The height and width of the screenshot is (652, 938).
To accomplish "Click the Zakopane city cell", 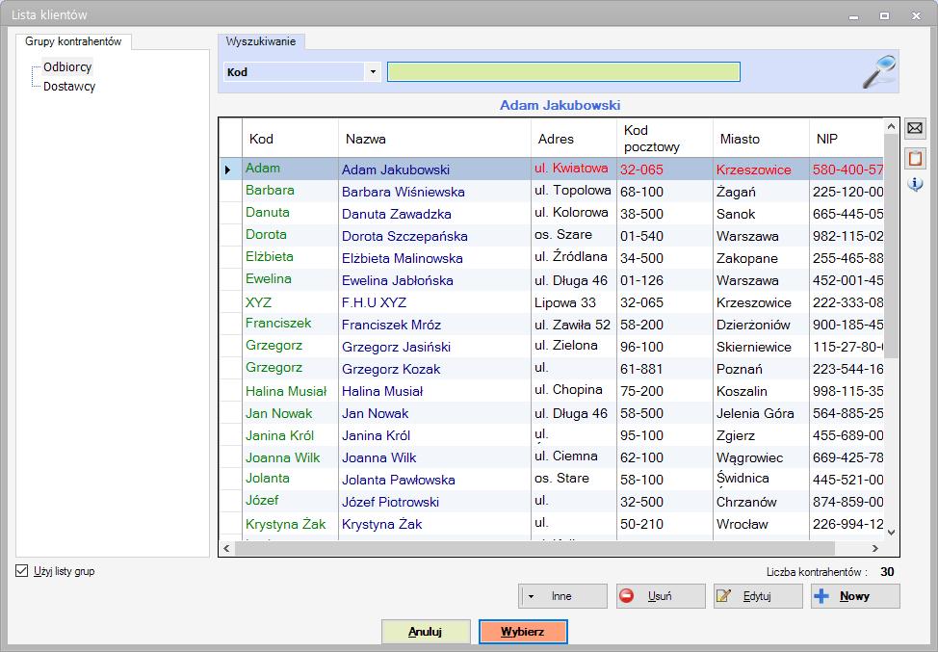I will tap(761, 258).
